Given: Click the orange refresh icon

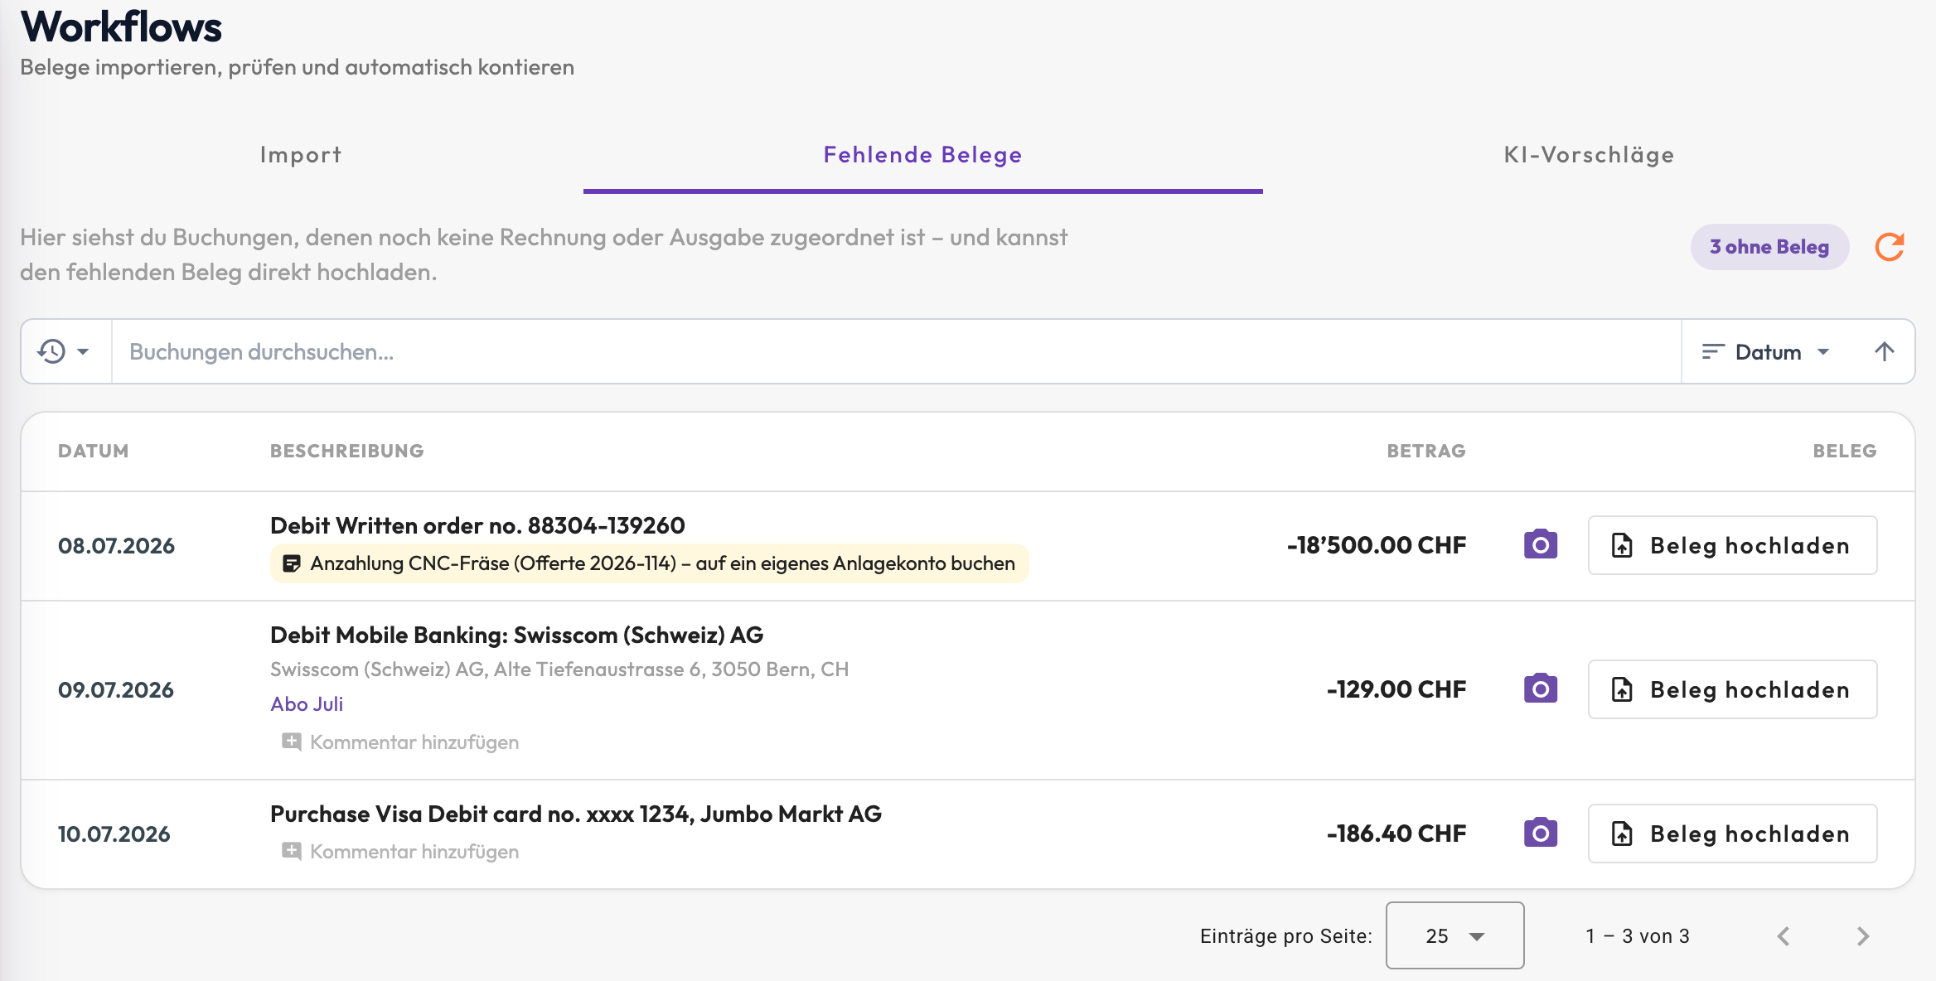Looking at the screenshot, I should coord(1890,247).
